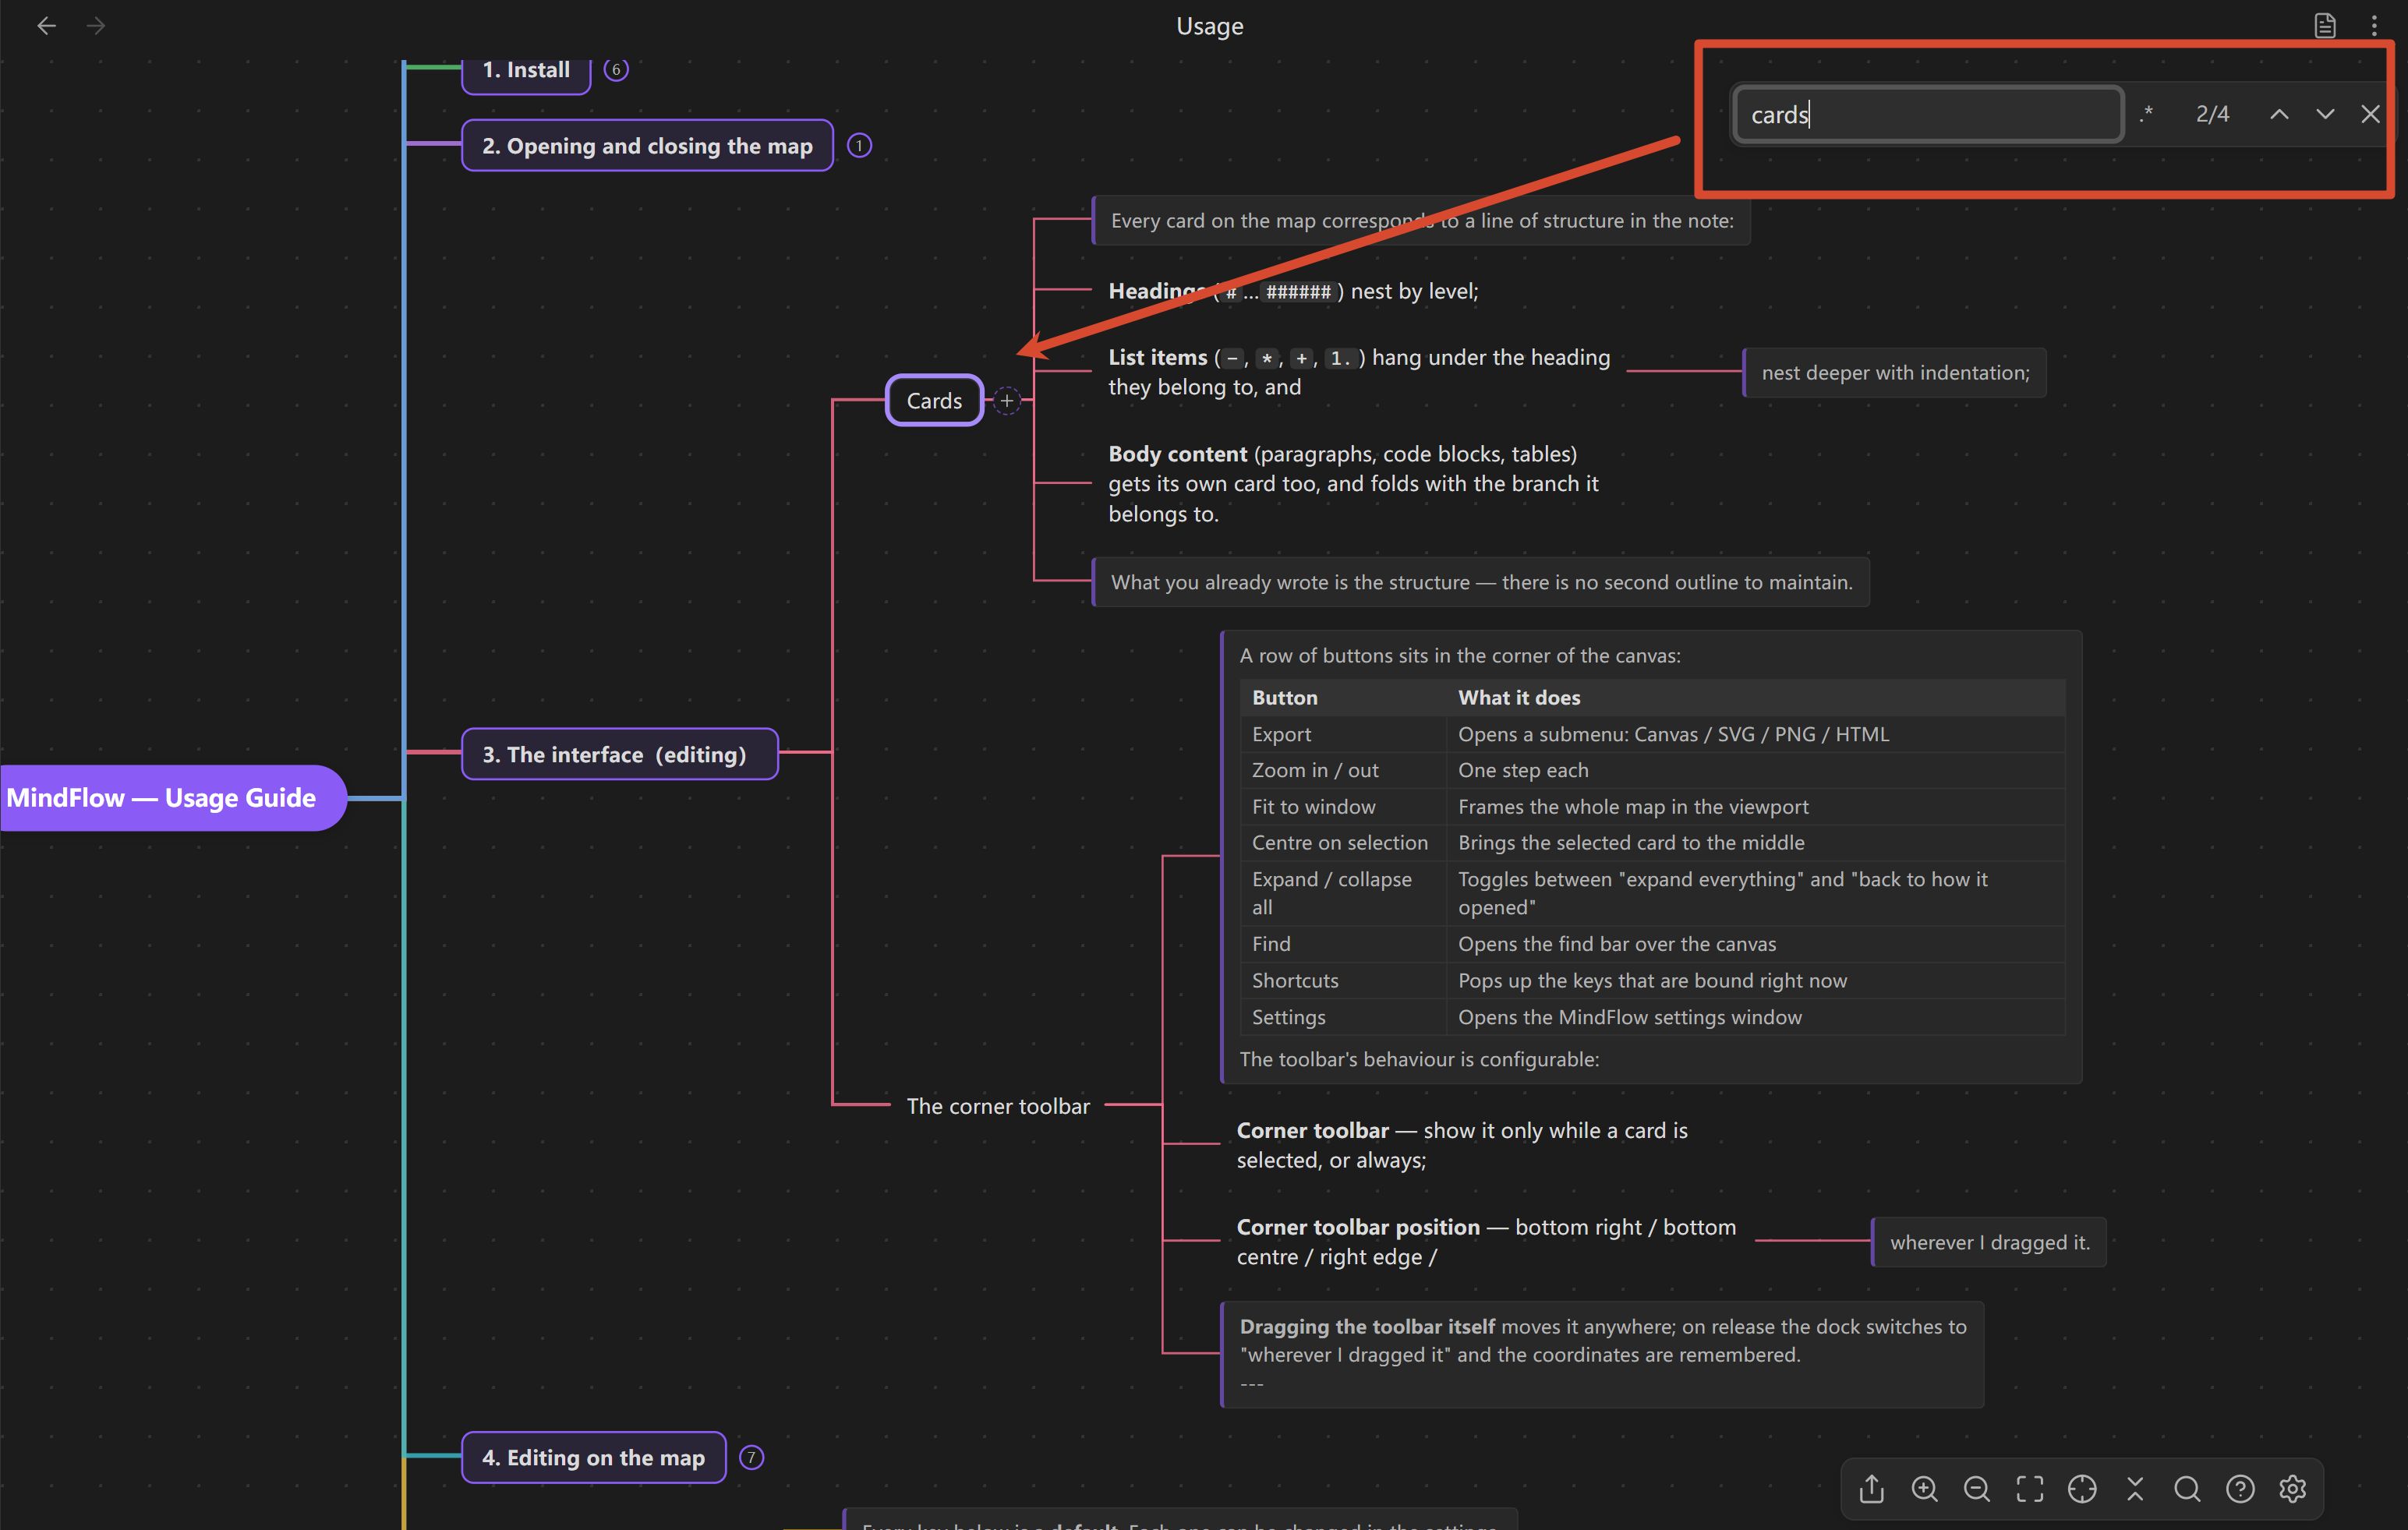The image size is (2408, 1530).
Task: Jump to the next search match
Action: [2325, 114]
